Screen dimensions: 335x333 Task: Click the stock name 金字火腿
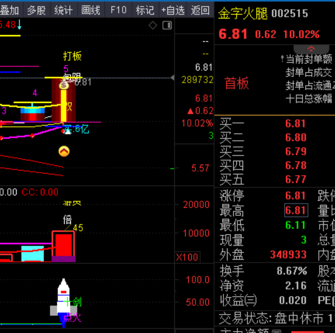[x=242, y=13]
